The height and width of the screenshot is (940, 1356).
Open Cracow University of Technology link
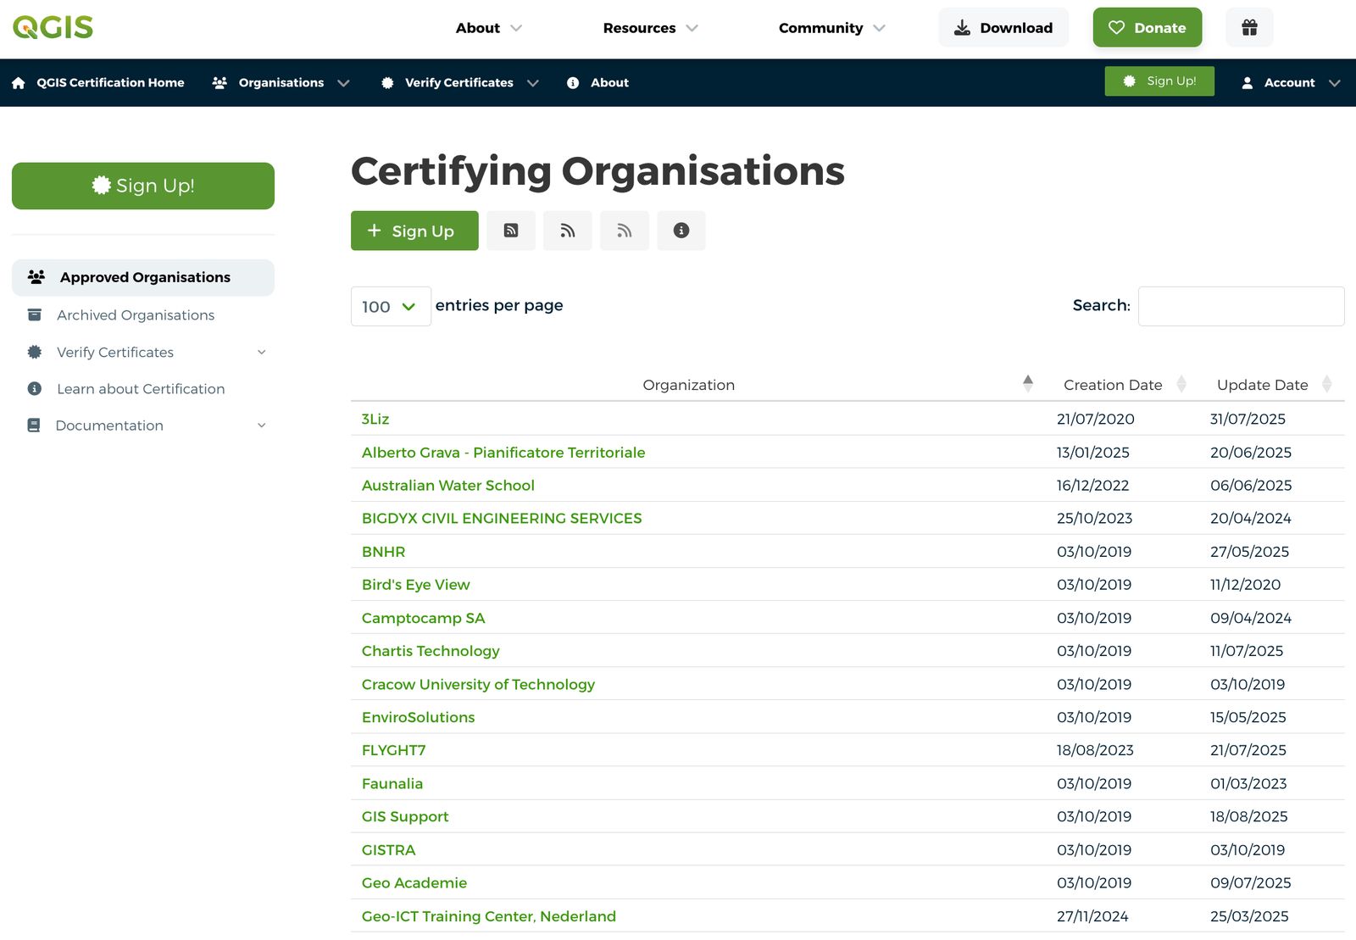[x=478, y=684]
